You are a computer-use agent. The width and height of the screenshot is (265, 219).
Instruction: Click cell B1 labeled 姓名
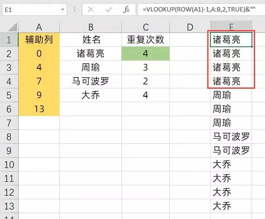coord(91,39)
